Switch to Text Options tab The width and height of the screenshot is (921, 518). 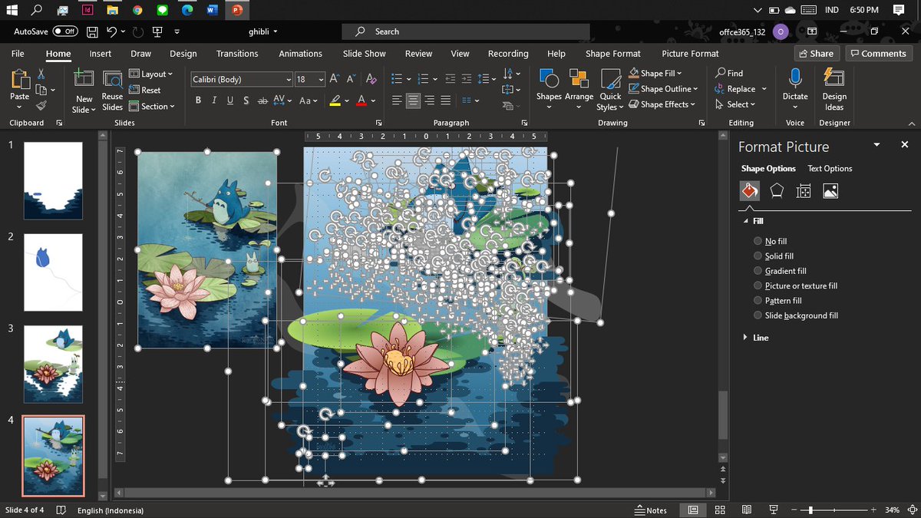point(830,169)
